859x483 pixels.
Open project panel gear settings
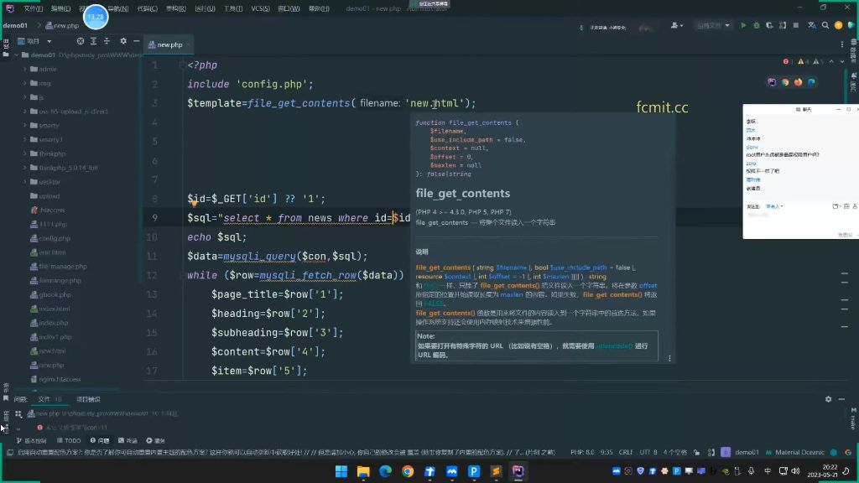[x=123, y=41]
